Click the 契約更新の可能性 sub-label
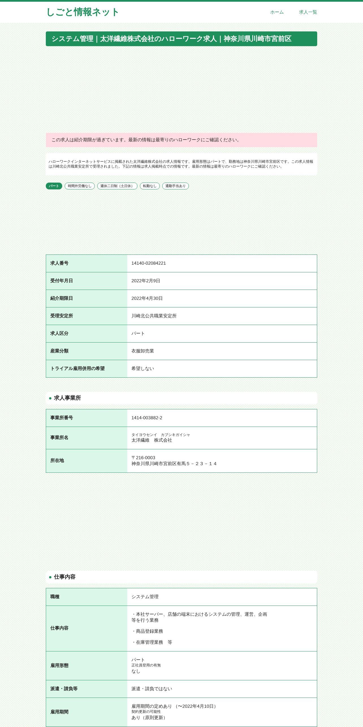 (x=146, y=712)
